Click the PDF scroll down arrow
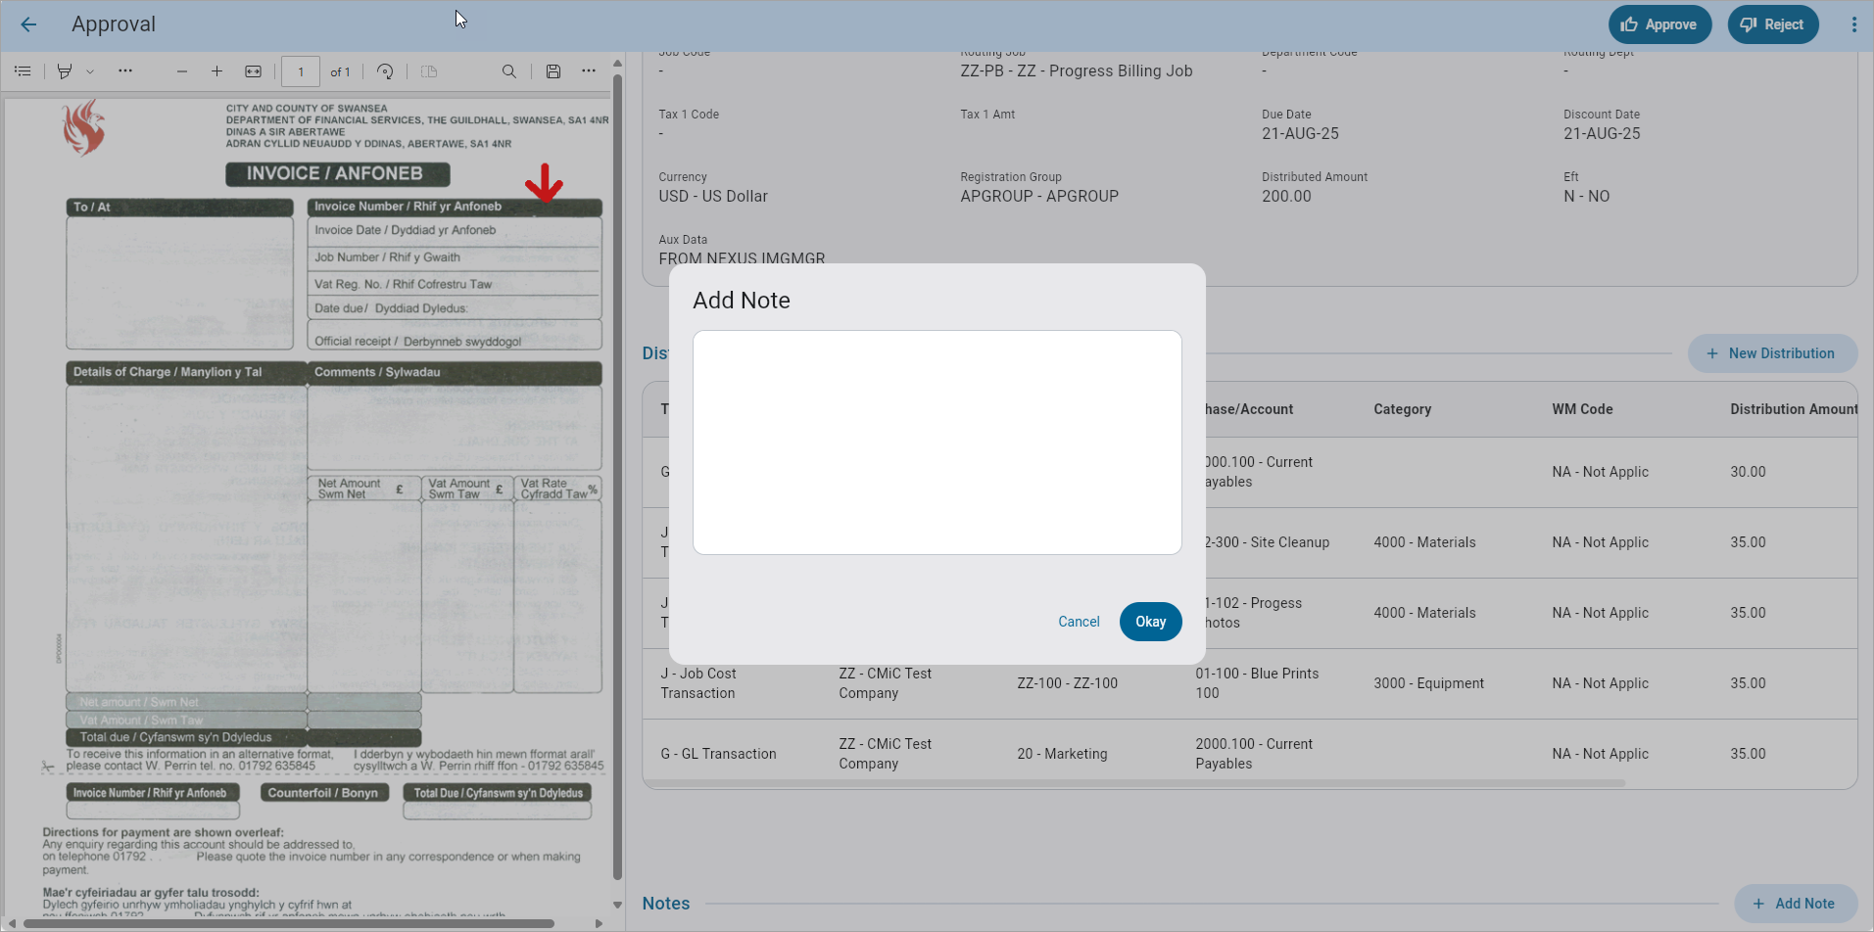This screenshot has height=932, width=1874. pyautogui.click(x=617, y=905)
